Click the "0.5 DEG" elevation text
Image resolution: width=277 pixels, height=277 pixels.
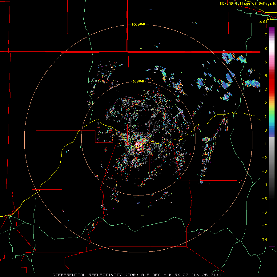(x=151, y=275)
